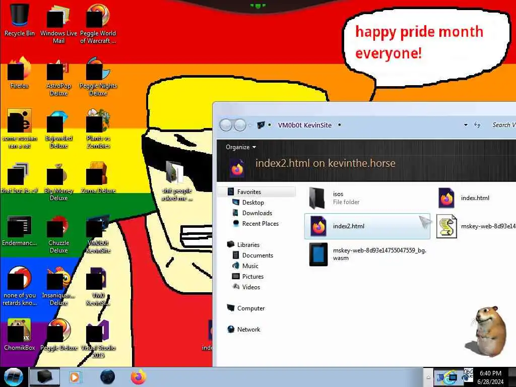Open Windows Live Mail desktop shortcut
The image size is (516, 387).
coord(58,23)
